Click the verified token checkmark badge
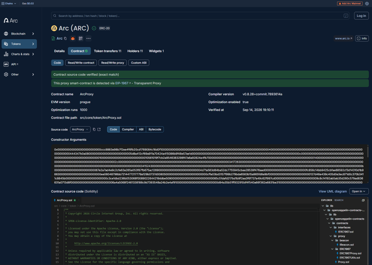The height and width of the screenshot is (265, 372). [94, 28]
